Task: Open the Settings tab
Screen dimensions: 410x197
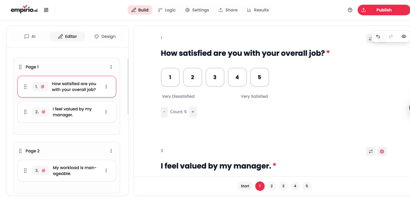Action: (x=197, y=10)
